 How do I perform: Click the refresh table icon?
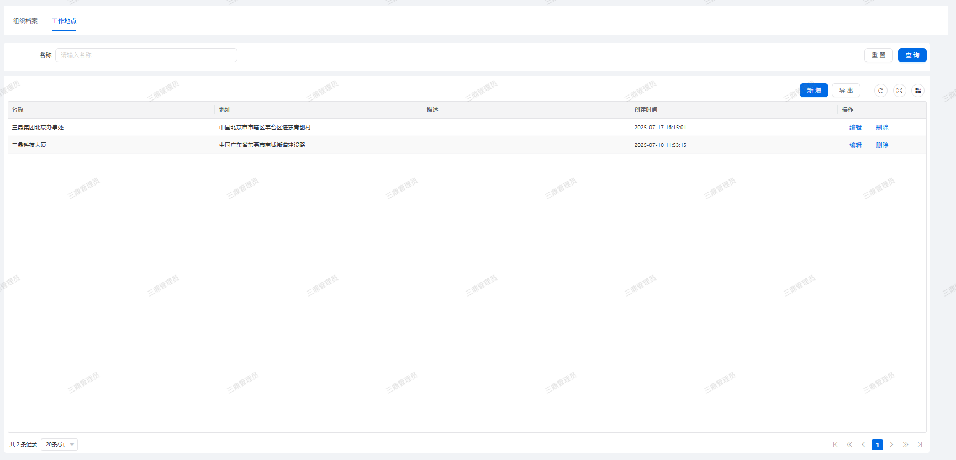pos(880,91)
